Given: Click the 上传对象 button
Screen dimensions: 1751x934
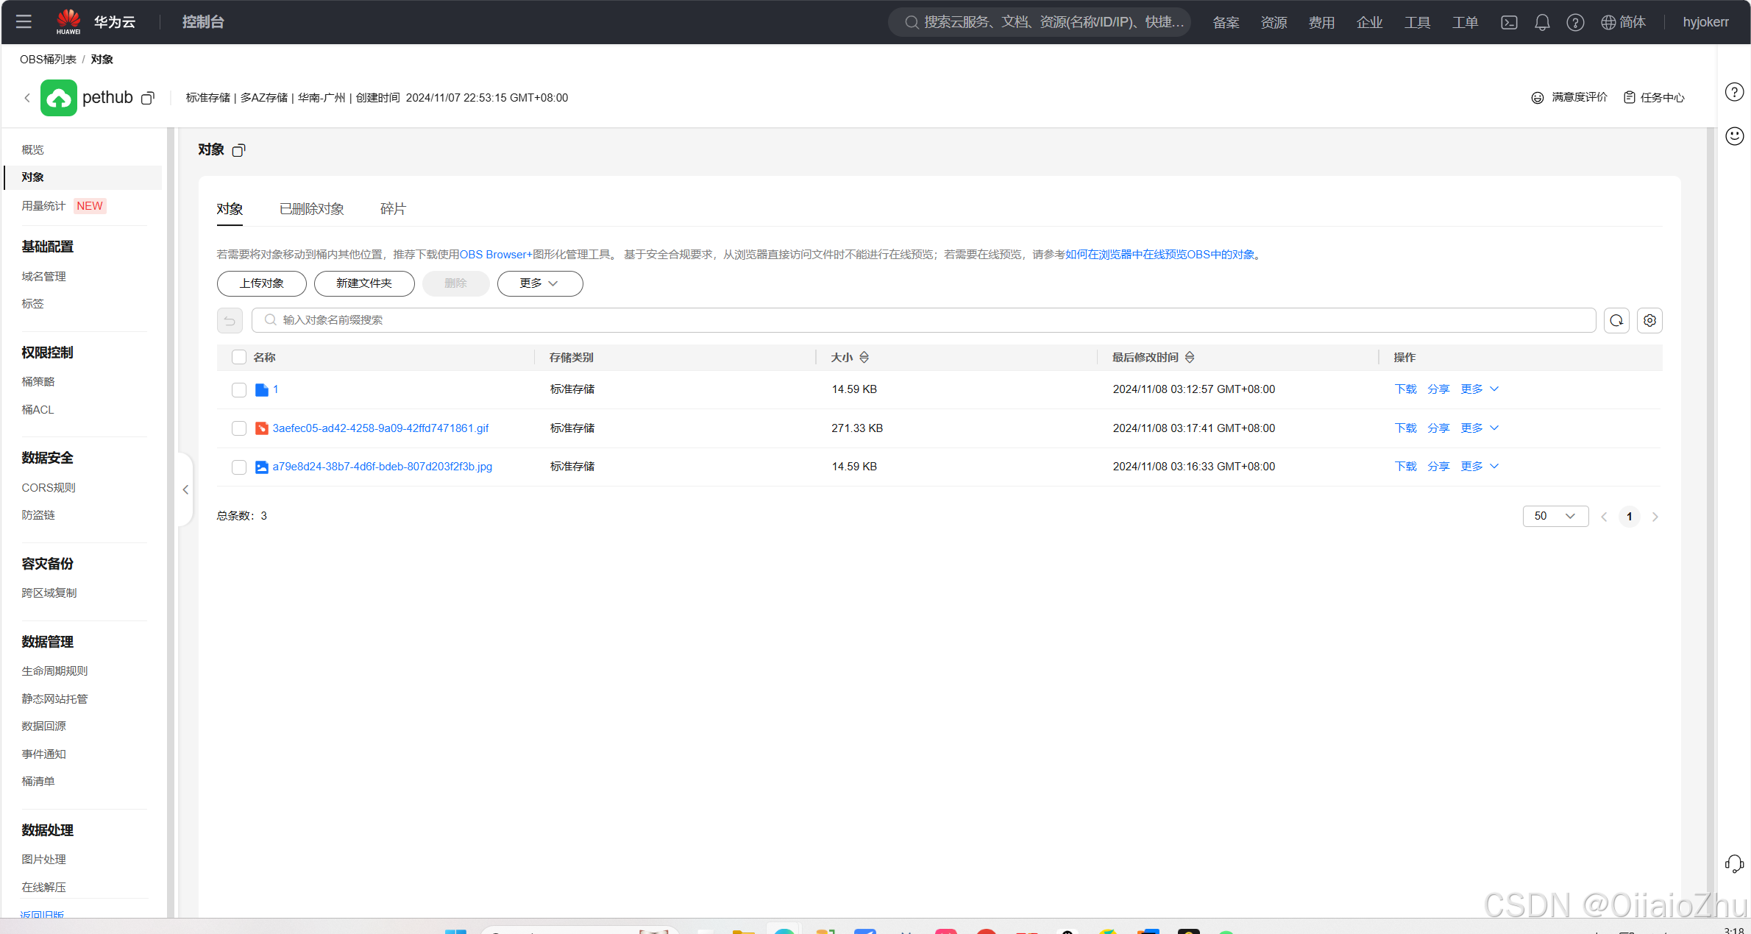Looking at the screenshot, I should tap(261, 283).
